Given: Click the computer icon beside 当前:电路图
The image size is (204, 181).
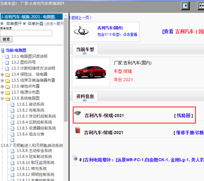Looking at the screenshot, I should 3,51.
